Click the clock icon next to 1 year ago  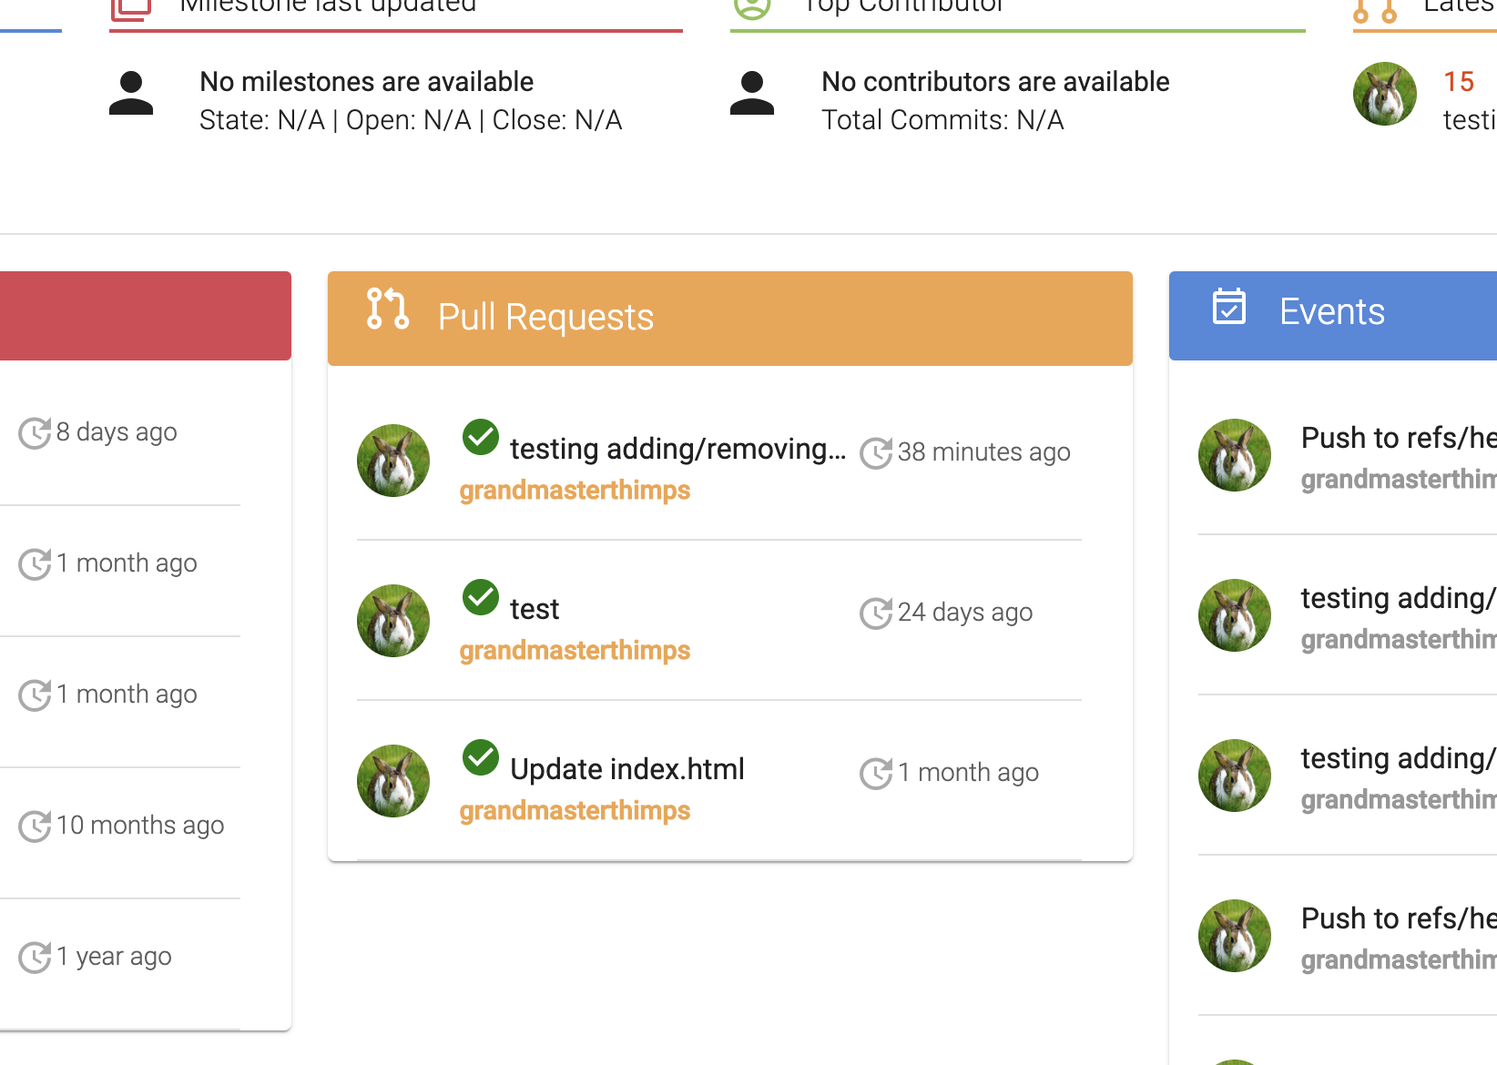36,957
